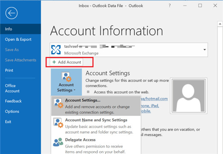The height and width of the screenshot is (154, 223).
Task: Click the Delegate Access people icon
Action: coord(58,142)
